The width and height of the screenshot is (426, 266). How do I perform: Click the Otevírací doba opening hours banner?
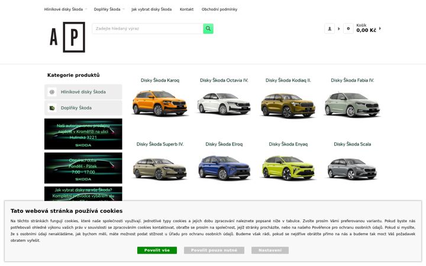coord(83,168)
